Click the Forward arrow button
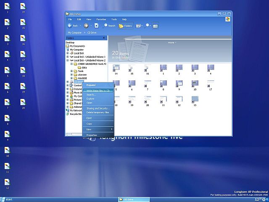 (x=86, y=26)
